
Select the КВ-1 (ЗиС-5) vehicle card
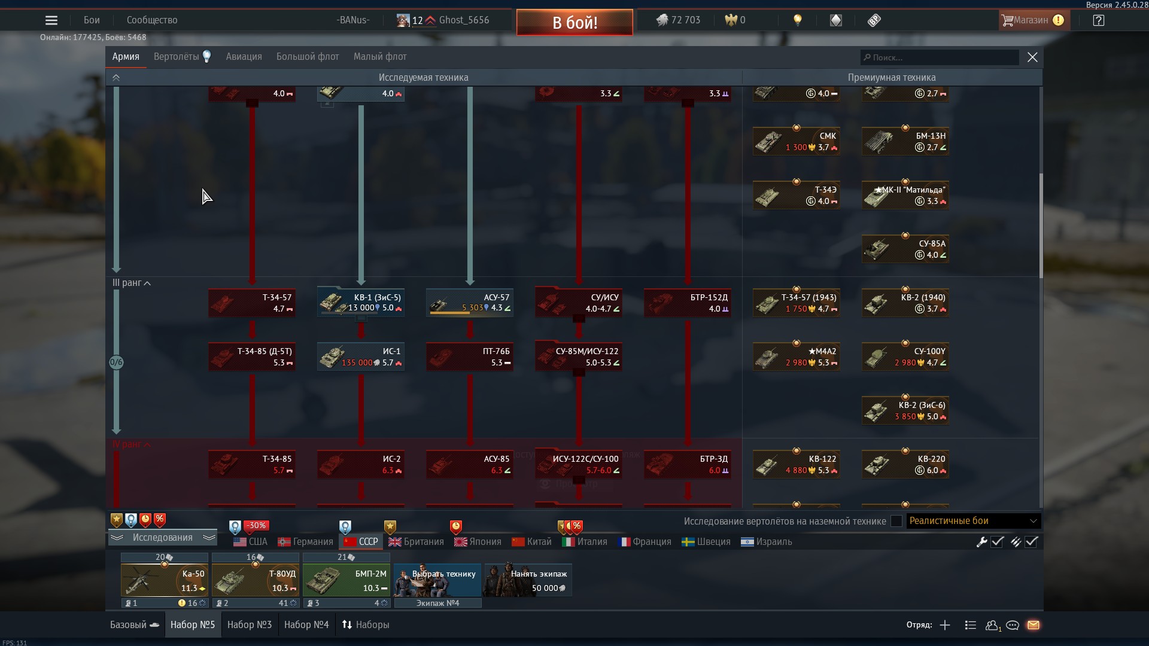361,302
